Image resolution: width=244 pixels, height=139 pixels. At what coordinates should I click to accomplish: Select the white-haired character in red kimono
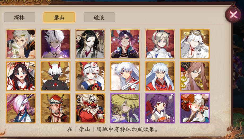click(x=160, y=76)
